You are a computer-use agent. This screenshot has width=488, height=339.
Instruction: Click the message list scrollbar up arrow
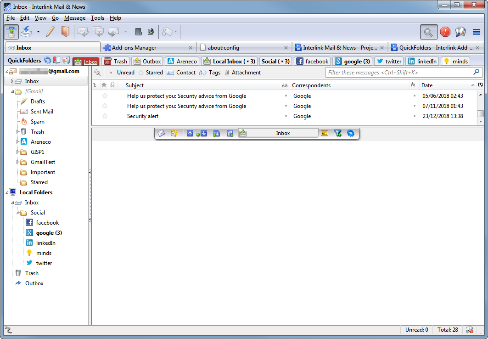tap(481, 94)
